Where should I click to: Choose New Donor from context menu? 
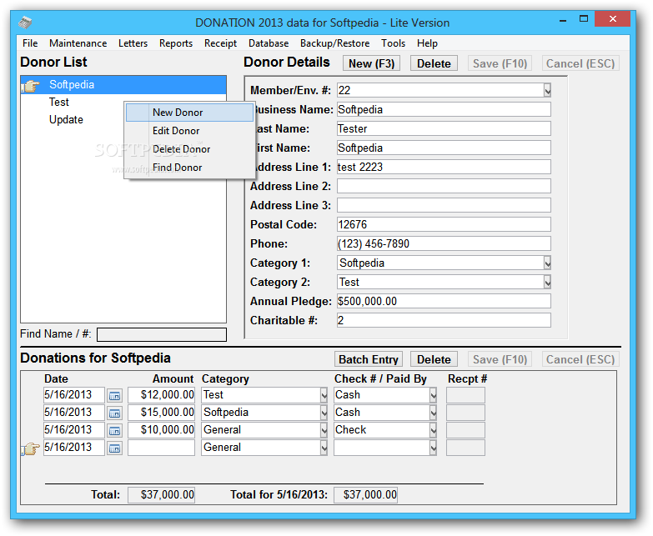[x=189, y=113]
